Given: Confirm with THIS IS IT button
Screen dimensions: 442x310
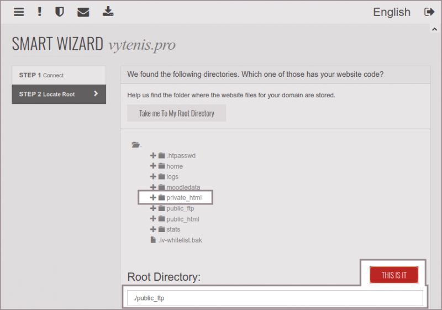Looking at the screenshot, I should (394, 275).
